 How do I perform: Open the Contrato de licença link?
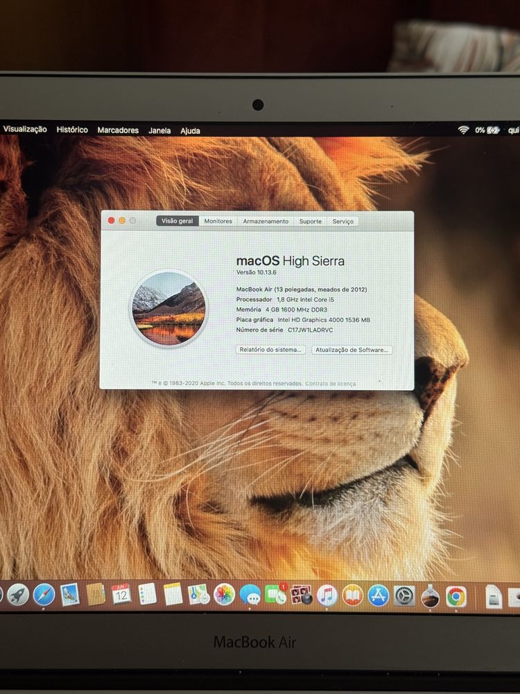click(x=331, y=384)
